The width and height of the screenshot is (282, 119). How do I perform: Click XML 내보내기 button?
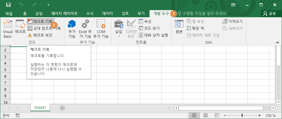pyautogui.click(x=233, y=28)
